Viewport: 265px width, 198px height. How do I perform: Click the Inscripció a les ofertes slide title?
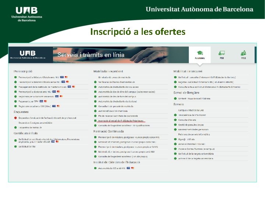pyautogui.click(x=138, y=32)
